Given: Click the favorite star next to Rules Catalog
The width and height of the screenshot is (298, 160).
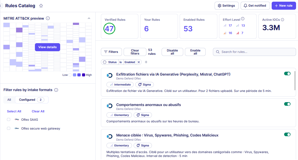Looking at the screenshot, I should (x=41, y=6).
